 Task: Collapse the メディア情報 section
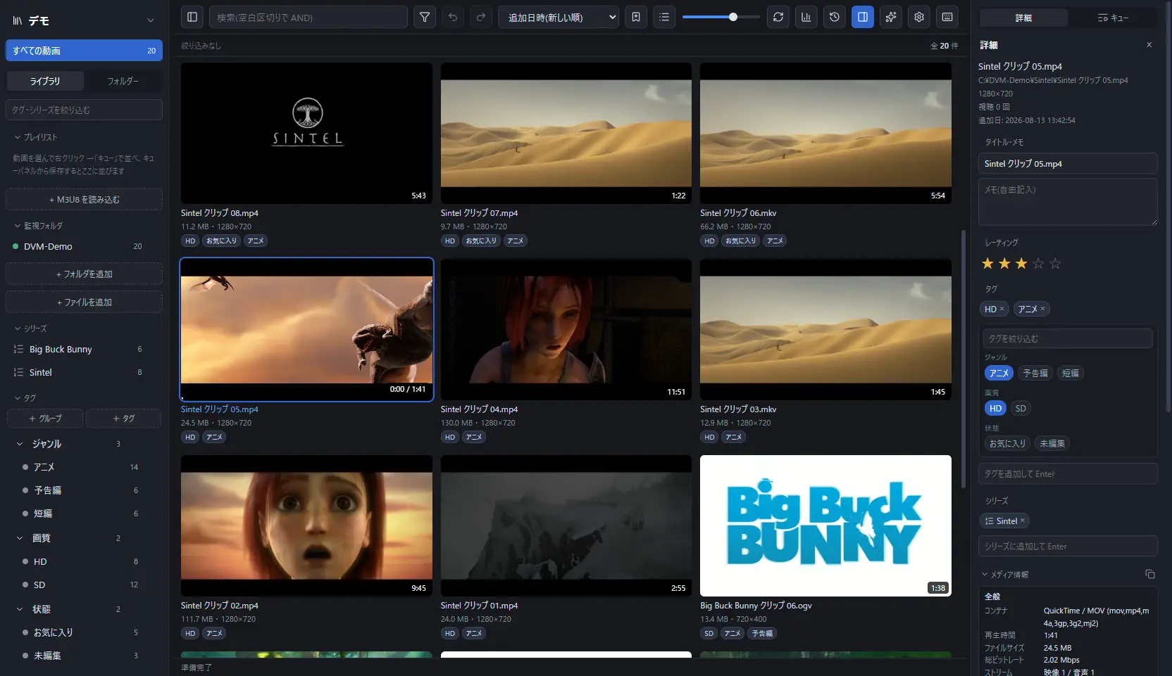[x=1005, y=575]
